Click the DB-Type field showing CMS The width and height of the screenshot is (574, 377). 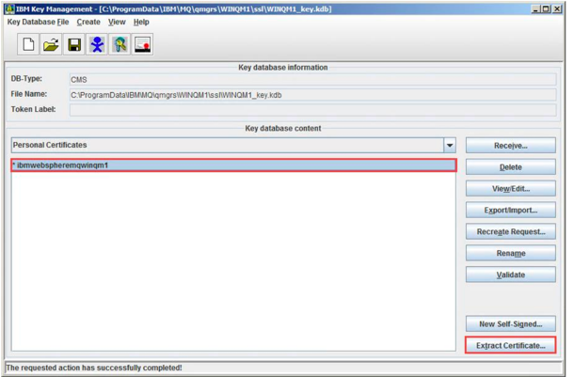click(x=313, y=79)
